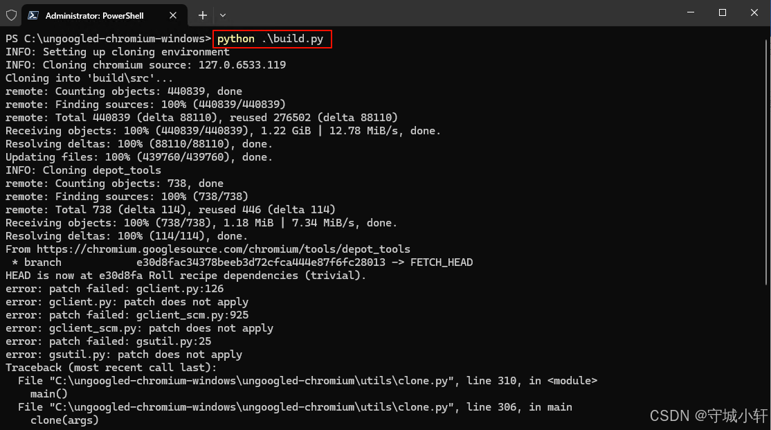Click line 'remote: Total 738 (delta 114)'
The height and width of the screenshot is (430, 771).
coord(170,210)
